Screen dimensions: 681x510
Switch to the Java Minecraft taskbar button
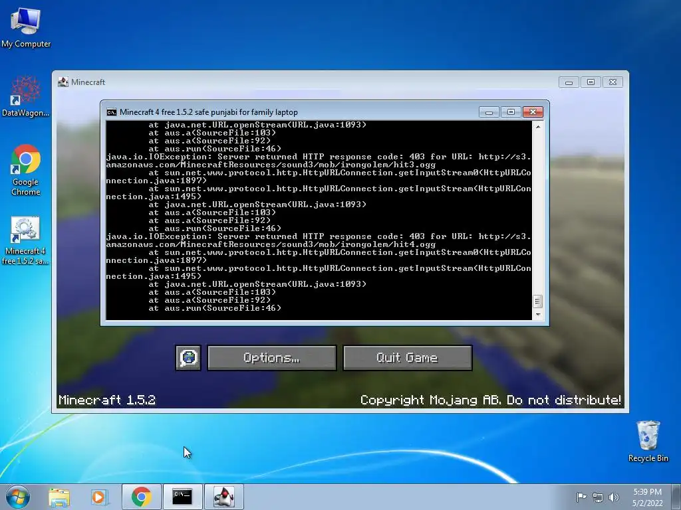click(x=223, y=497)
